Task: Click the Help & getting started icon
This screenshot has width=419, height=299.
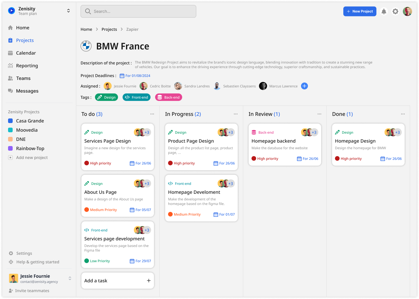Action: [11, 262]
